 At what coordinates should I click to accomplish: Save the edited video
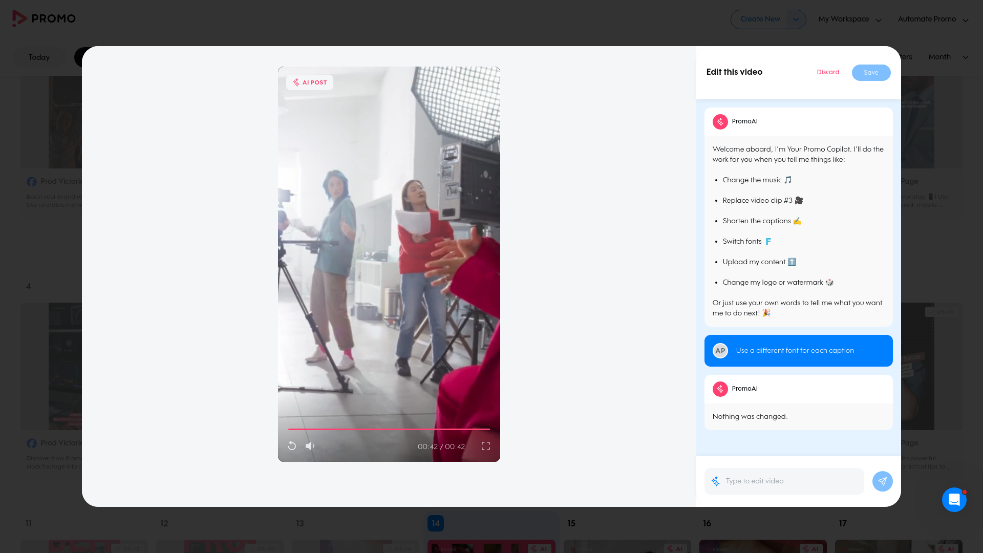click(x=871, y=73)
